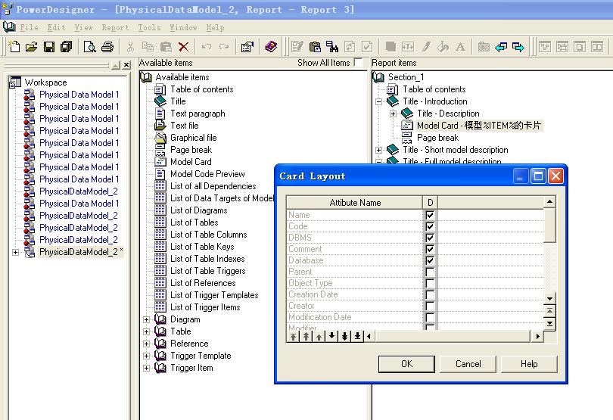
Task: Expand the Title - Description node
Action: click(x=394, y=114)
